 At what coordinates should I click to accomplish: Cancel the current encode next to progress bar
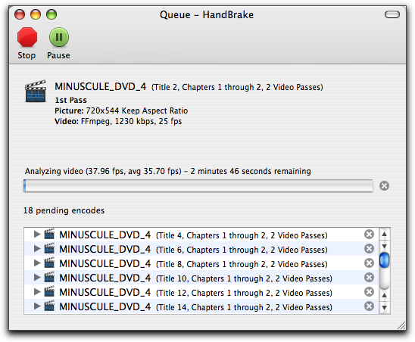[384, 185]
